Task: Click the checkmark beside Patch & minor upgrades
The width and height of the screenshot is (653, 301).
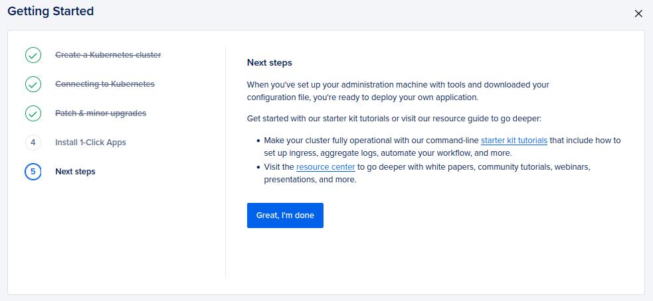Action: point(33,113)
